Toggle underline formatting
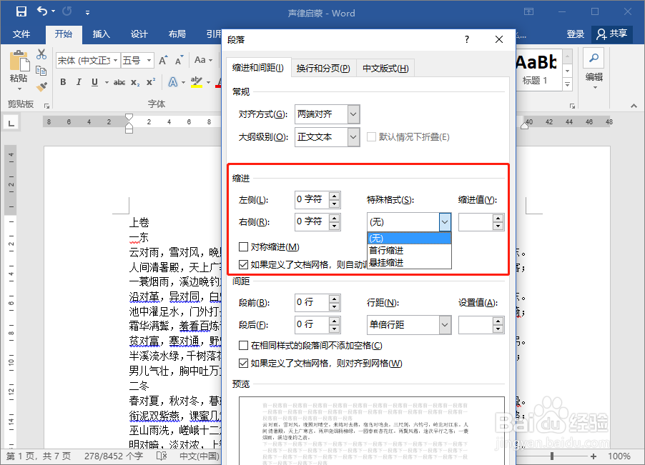Image resolution: width=645 pixels, height=465 pixels. click(x=94, y=82)
